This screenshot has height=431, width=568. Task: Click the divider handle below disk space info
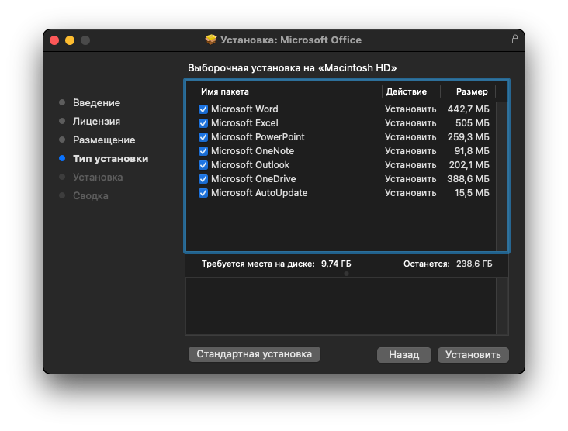tap(346, 274)
